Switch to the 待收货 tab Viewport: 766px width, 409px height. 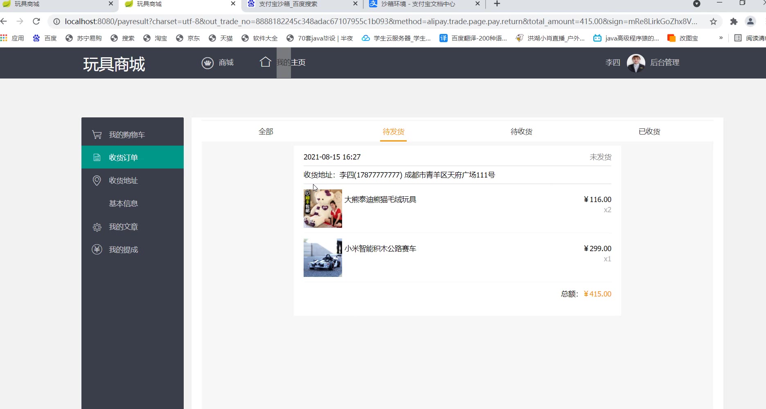click(x=521, y=132)
